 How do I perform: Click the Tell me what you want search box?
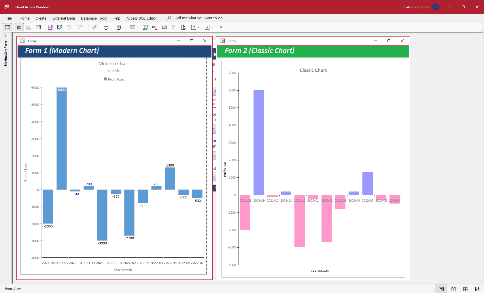point(199,18)
